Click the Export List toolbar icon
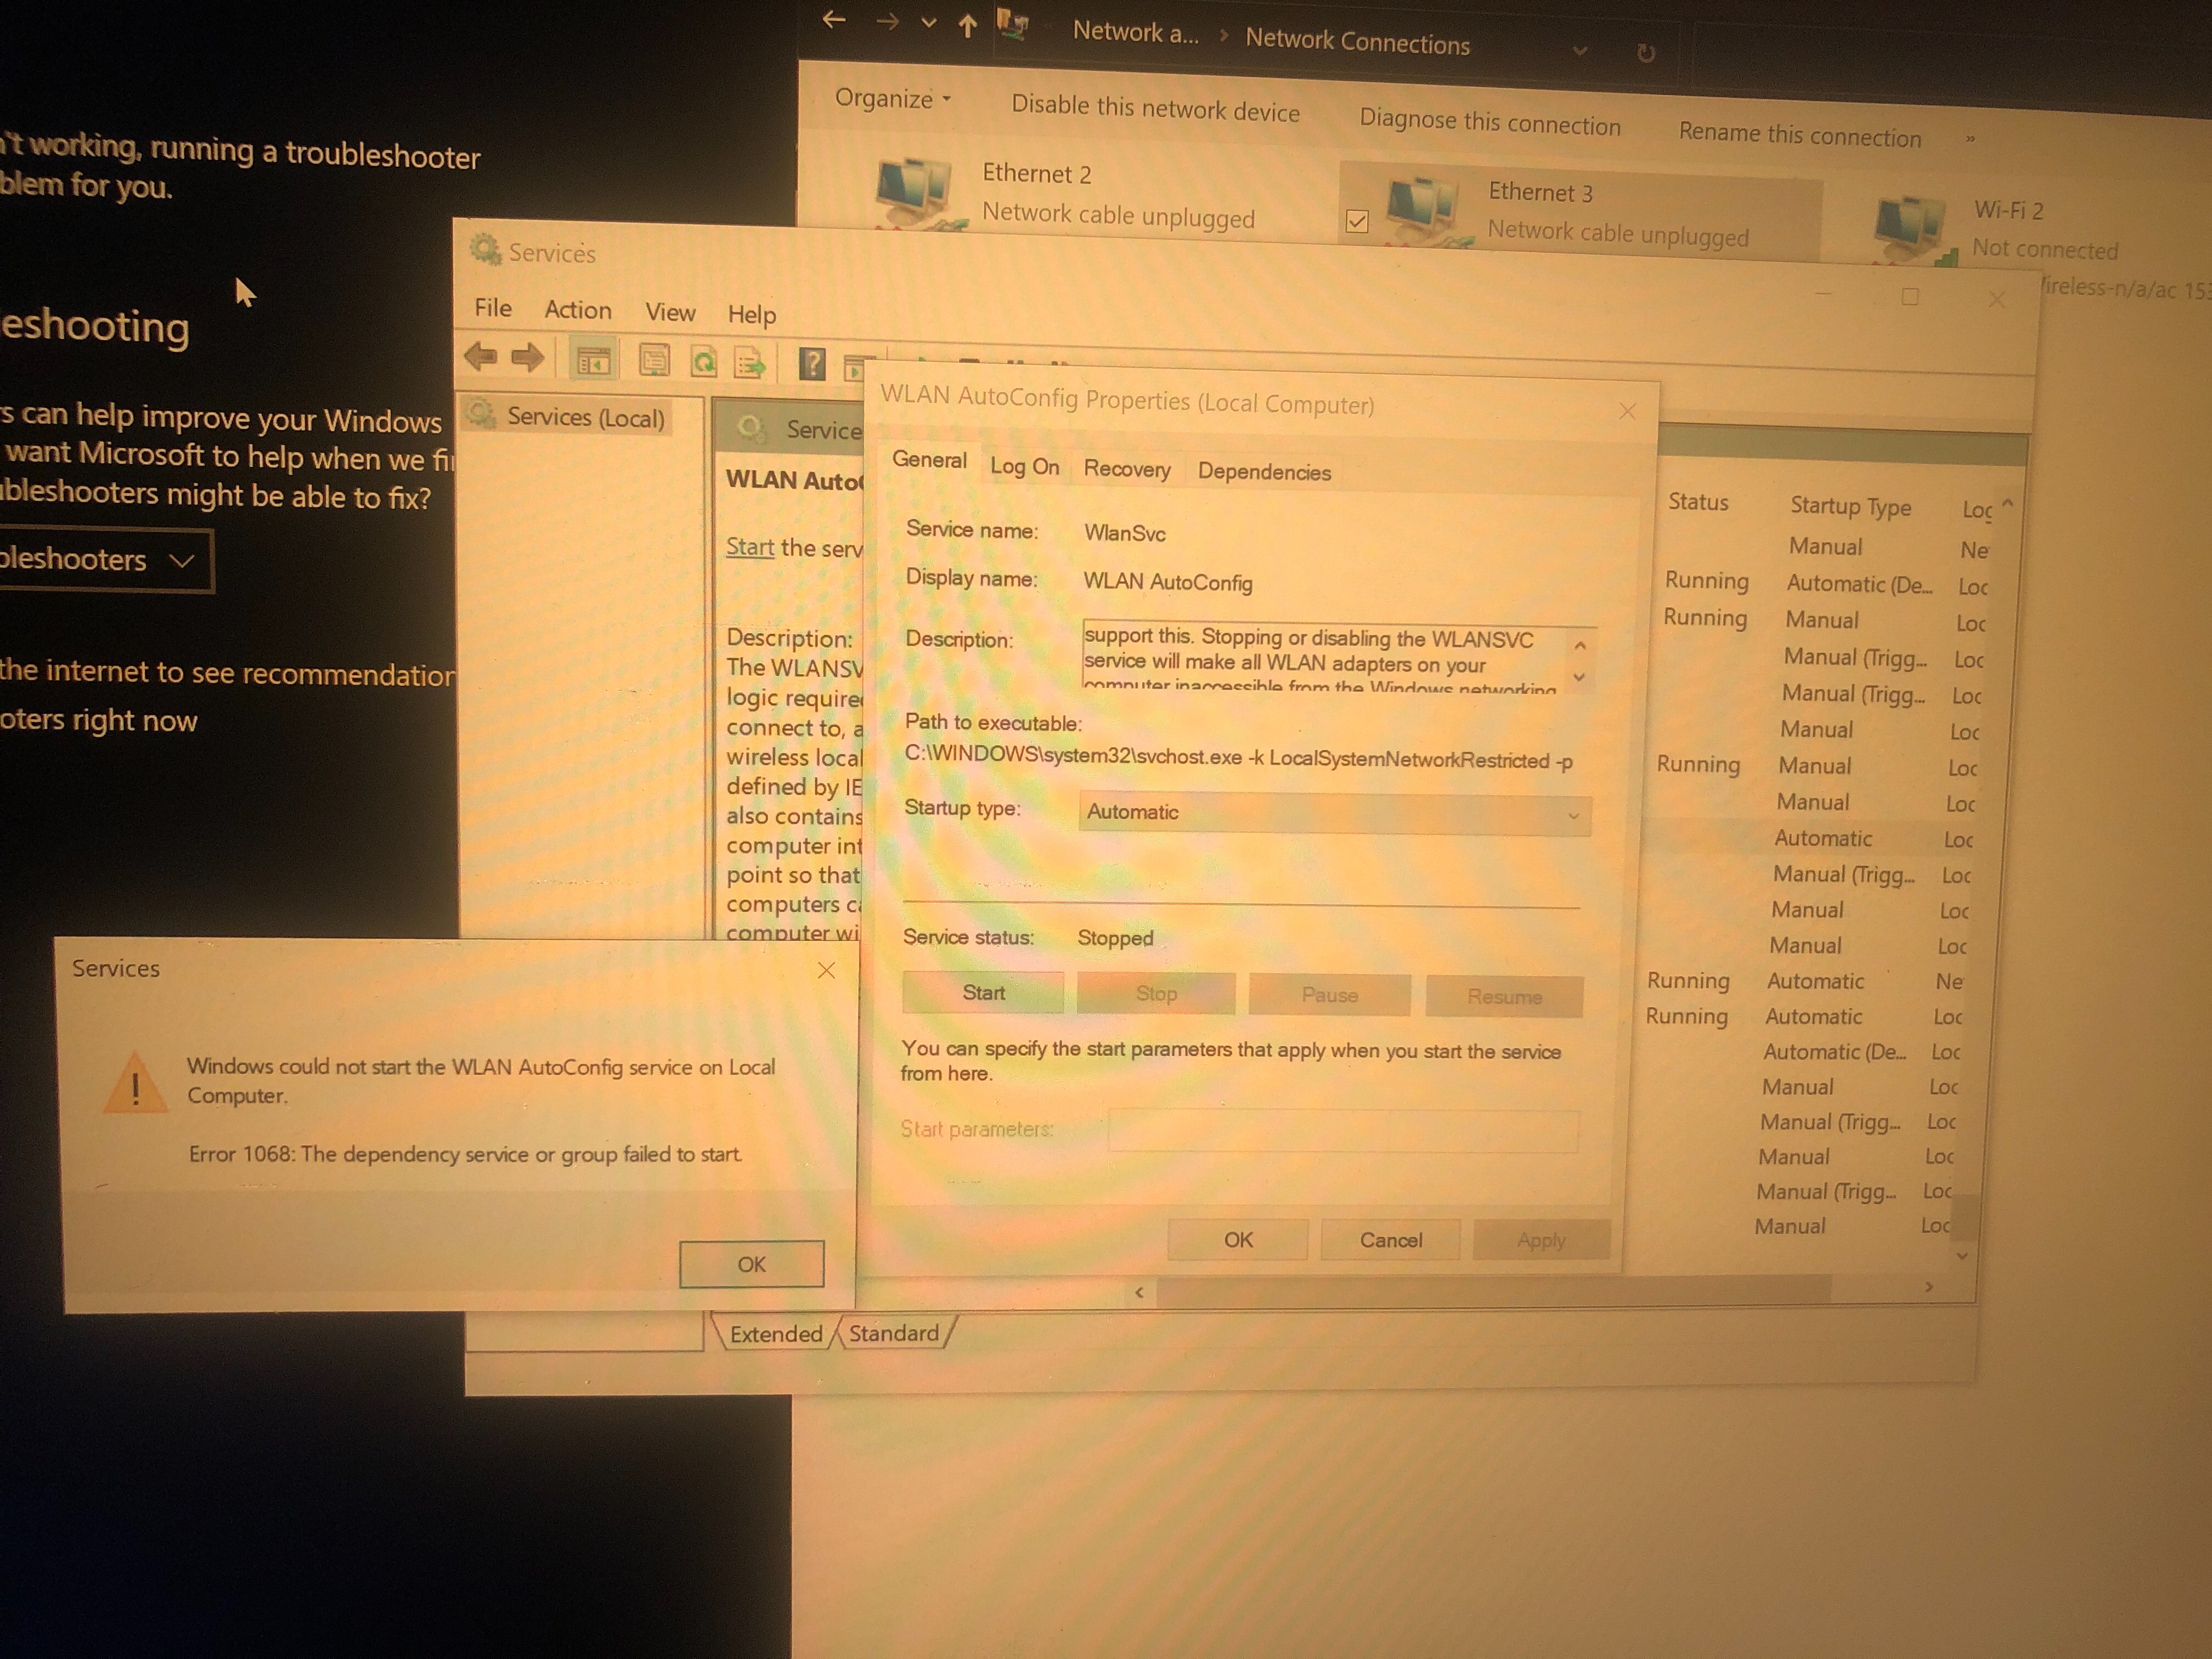 pyautogui.click(x=749, y=363)
